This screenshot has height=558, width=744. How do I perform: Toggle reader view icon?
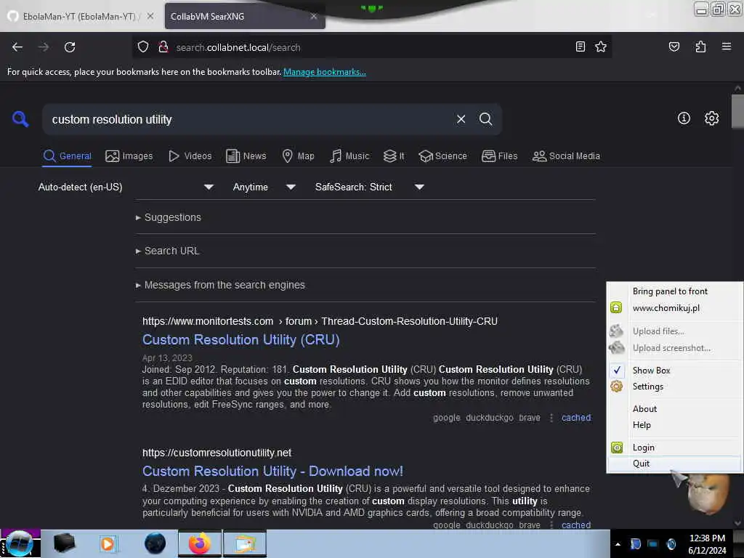tap(581, 46)
